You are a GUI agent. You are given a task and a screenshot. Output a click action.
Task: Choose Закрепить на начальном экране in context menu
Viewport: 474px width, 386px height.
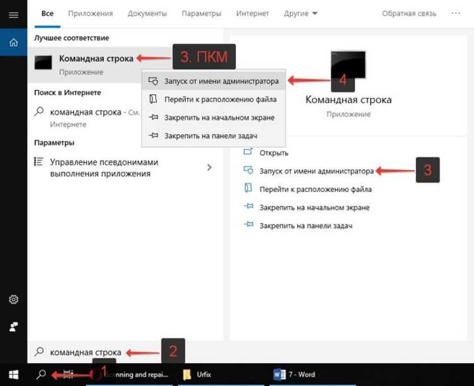214,118
